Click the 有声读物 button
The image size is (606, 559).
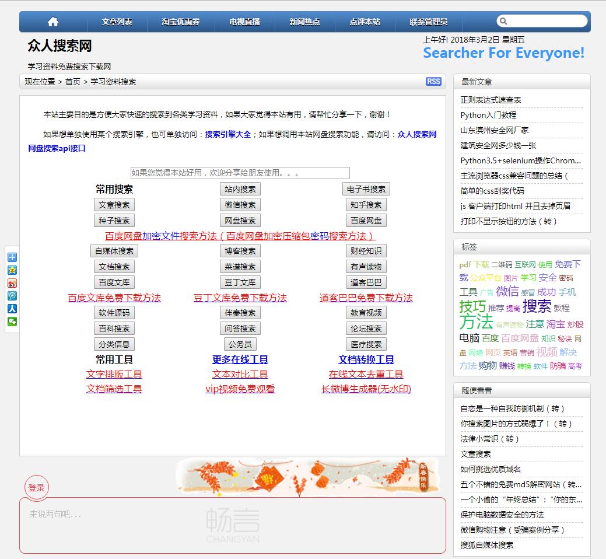pyautogui.click(x=366, y=267)
